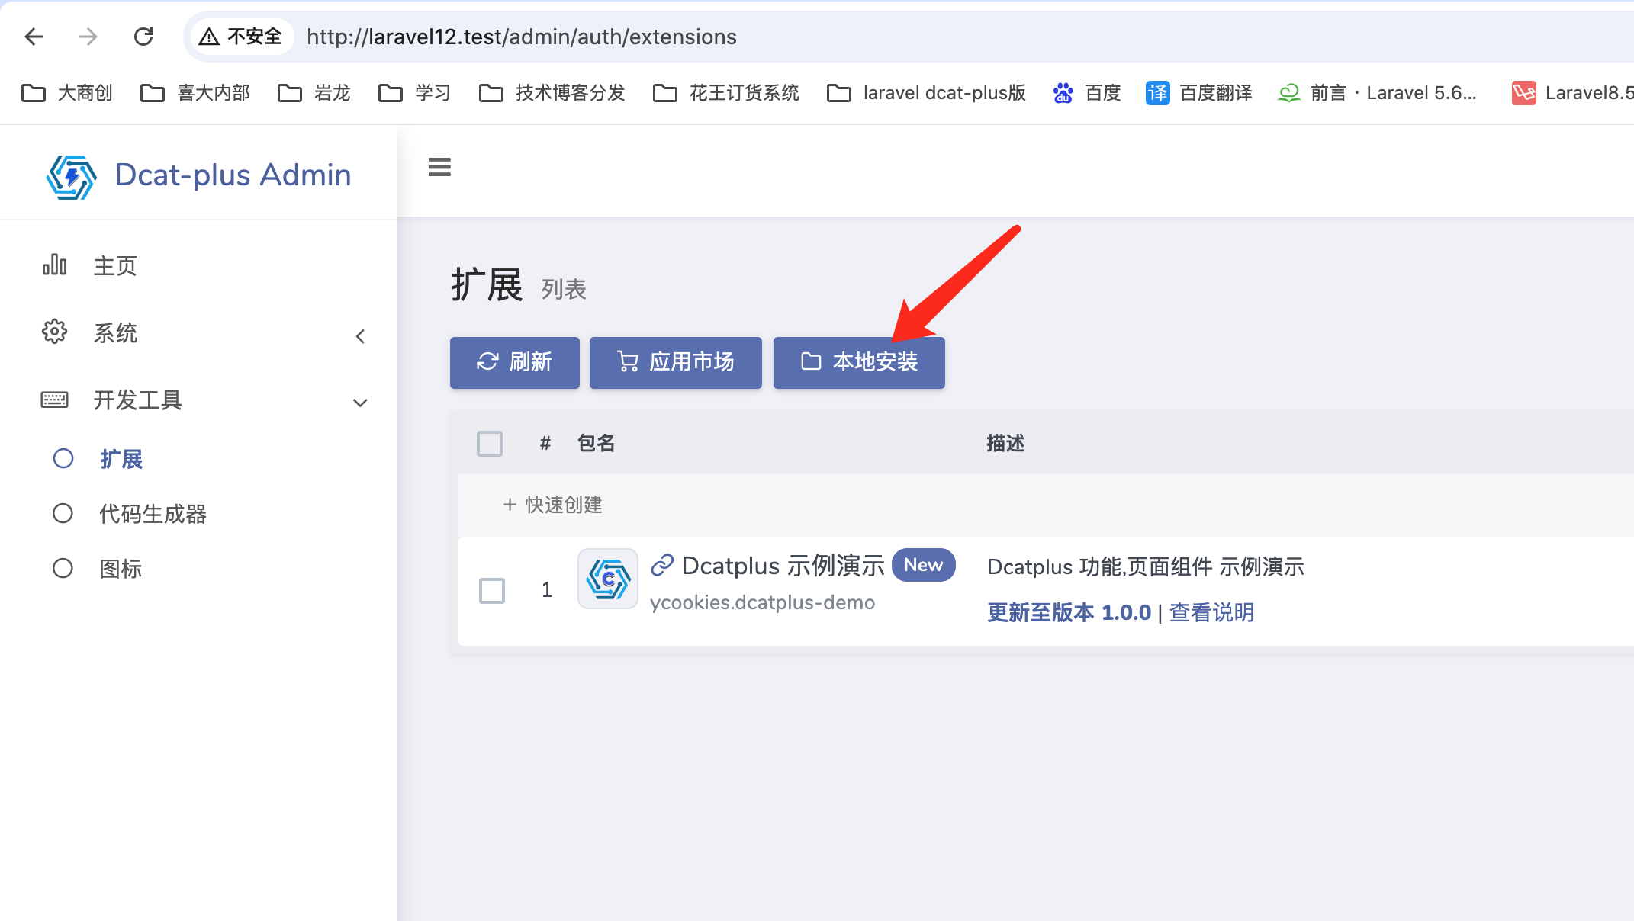Click the Dcat-plus Admin logo icon

[x=71, y=177]
